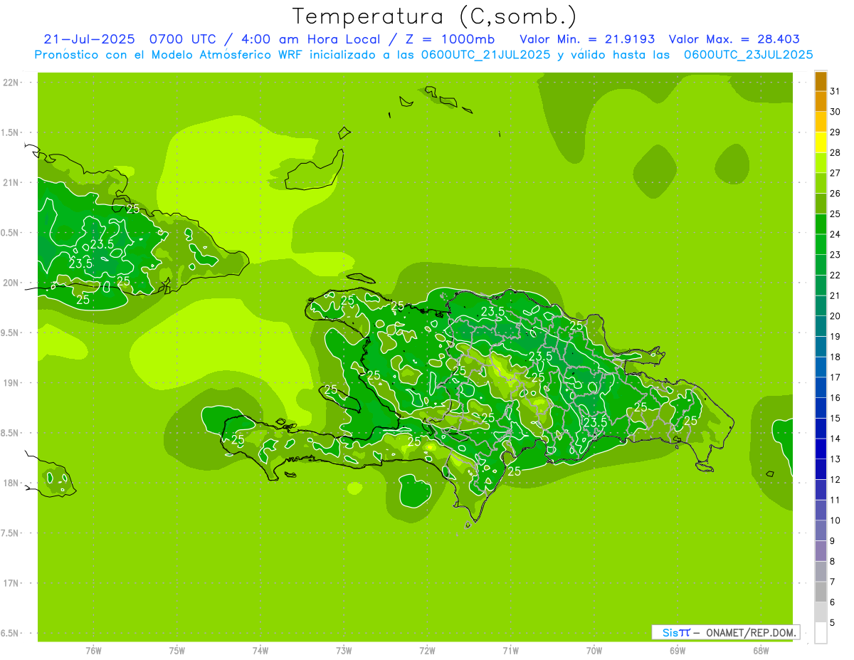
Task: Click the colorbar label "14"
Action: pyautogui.click(x=835, y=439)
